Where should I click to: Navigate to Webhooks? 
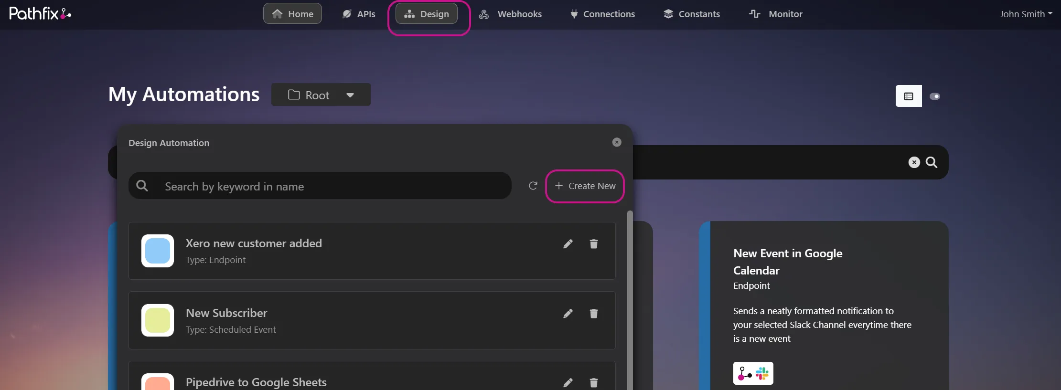[510, 14]
